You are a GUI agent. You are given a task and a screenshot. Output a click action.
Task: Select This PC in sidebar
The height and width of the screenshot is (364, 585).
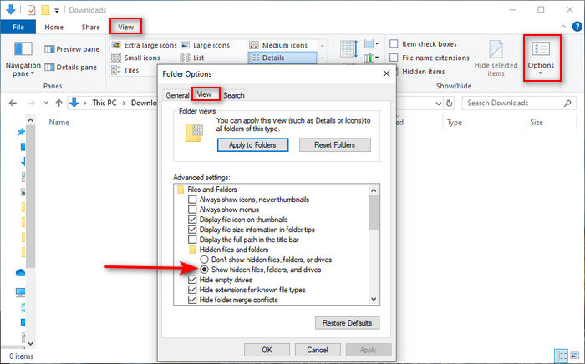[20, 291]
